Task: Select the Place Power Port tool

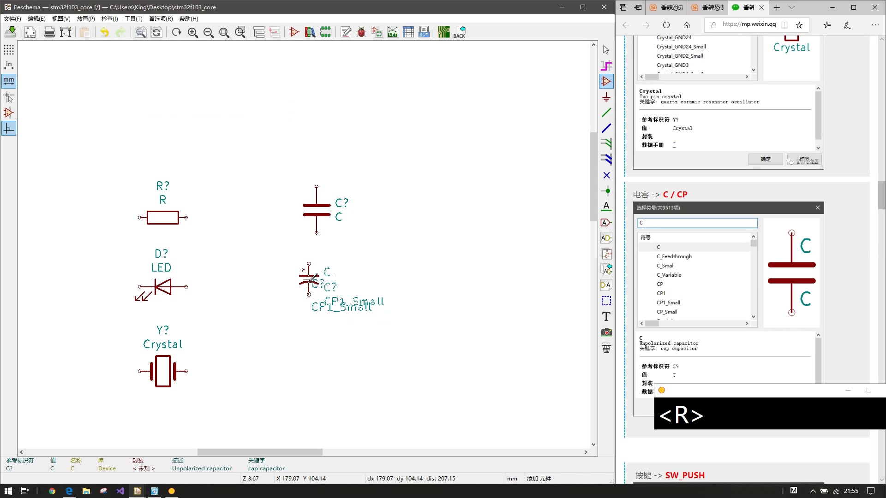Action: (606, 97)
